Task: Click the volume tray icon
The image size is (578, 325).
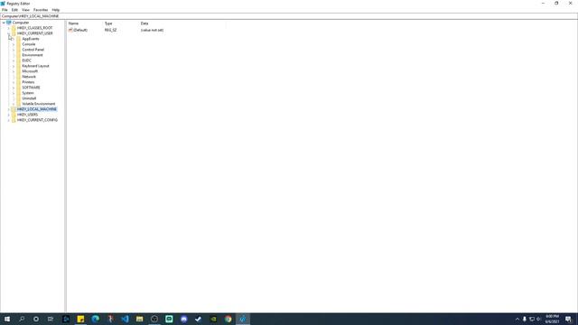Action: click(x=538, y=319)
